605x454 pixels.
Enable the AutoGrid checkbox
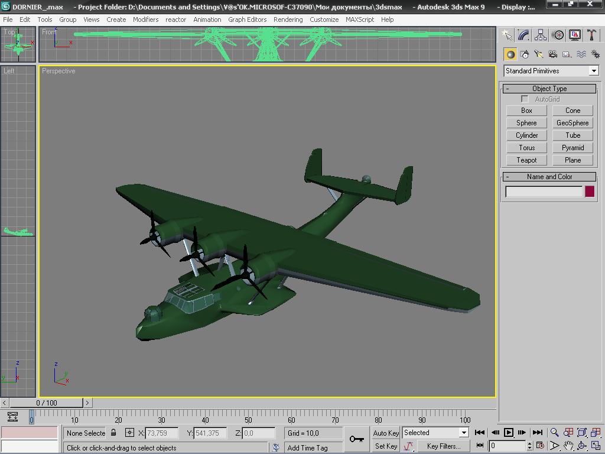point(525,99)
